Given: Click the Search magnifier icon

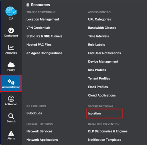Looking at the screenshot, I should 11,116.
